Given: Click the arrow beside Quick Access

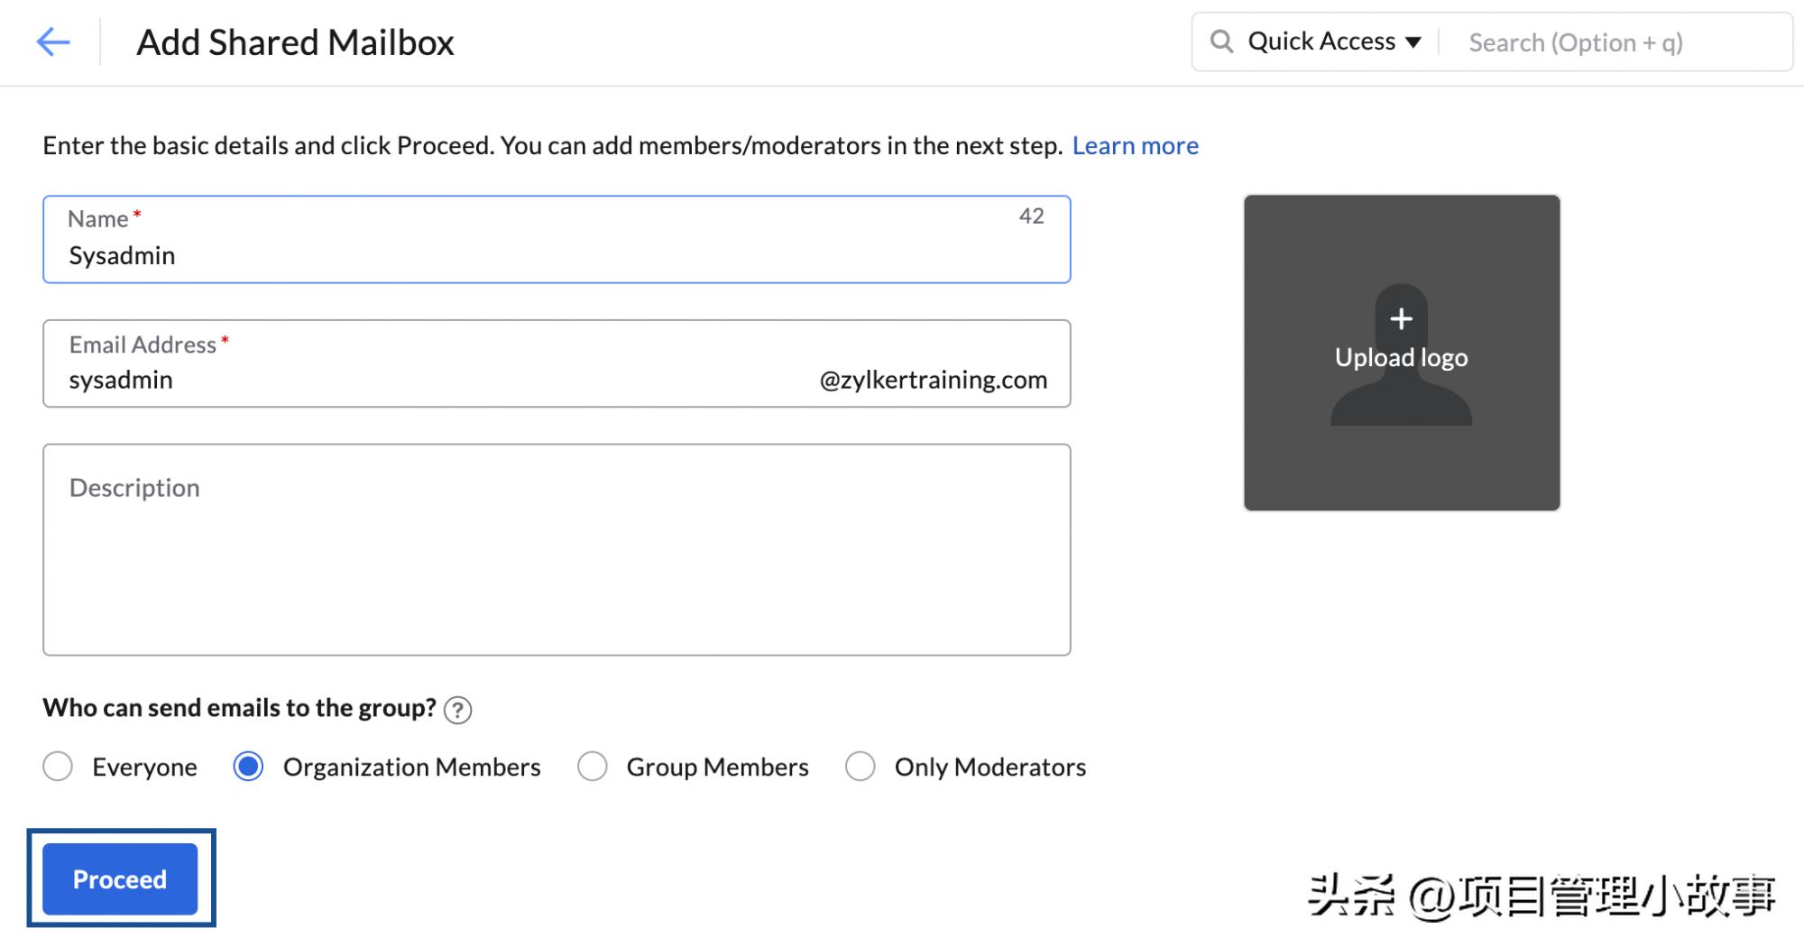Looking at the screenshot, I should (1413, 42).
